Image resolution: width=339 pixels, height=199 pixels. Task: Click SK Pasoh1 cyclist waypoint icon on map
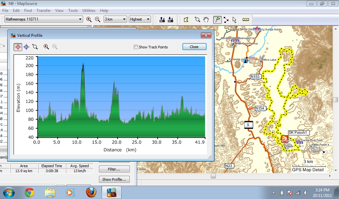(x=284, y=139)
